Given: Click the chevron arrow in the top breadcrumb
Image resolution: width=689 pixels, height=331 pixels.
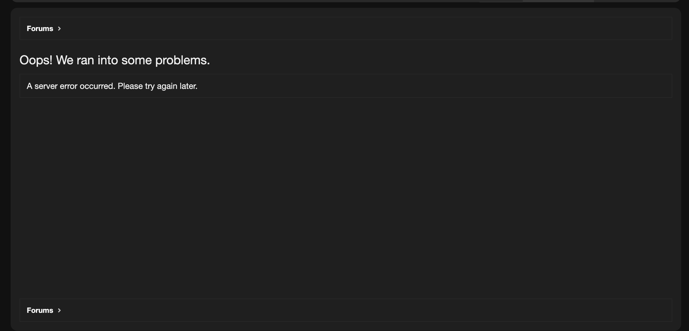Looking at the screenshot, I should [59, 29].
